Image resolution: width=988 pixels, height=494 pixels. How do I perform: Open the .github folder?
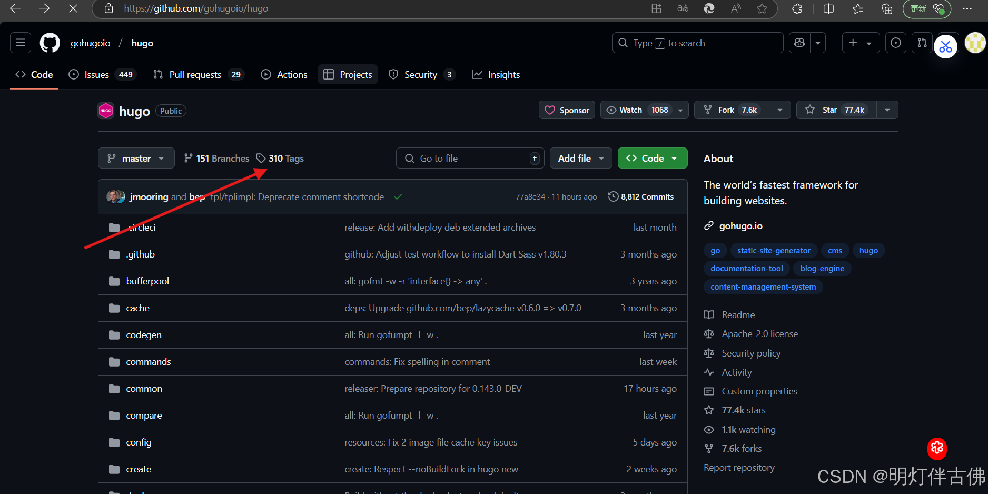click(140, 254)
